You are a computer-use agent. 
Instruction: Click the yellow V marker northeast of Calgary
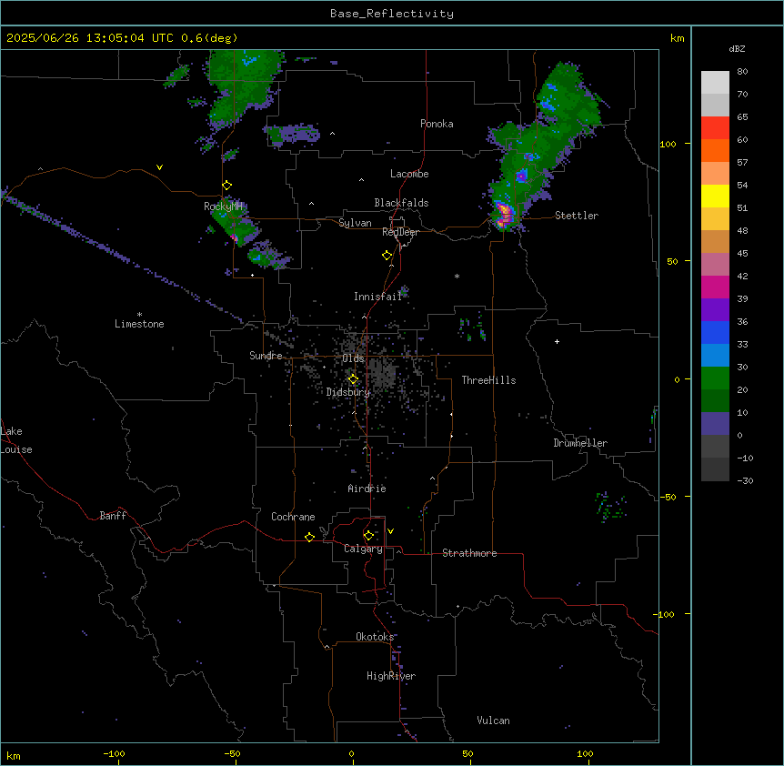tap(390, 531)
